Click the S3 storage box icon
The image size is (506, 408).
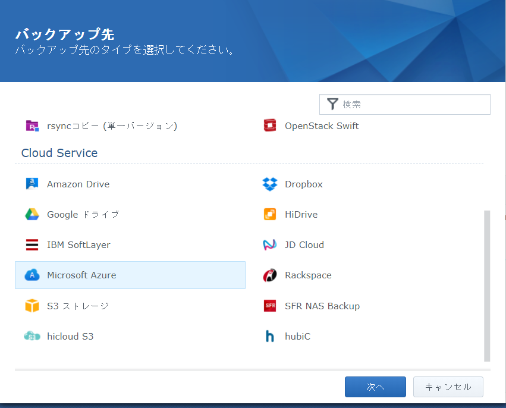click(x=32, y=306)
